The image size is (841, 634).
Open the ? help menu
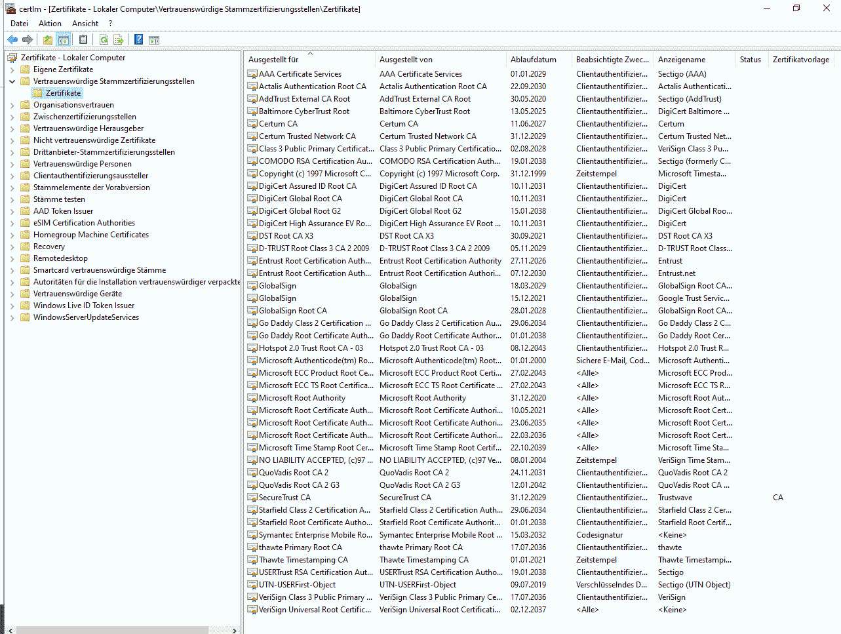[110, 24]
